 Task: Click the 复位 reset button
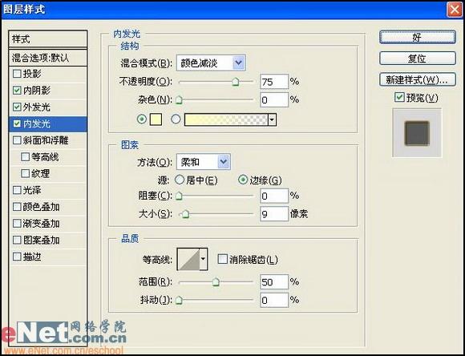417,59
